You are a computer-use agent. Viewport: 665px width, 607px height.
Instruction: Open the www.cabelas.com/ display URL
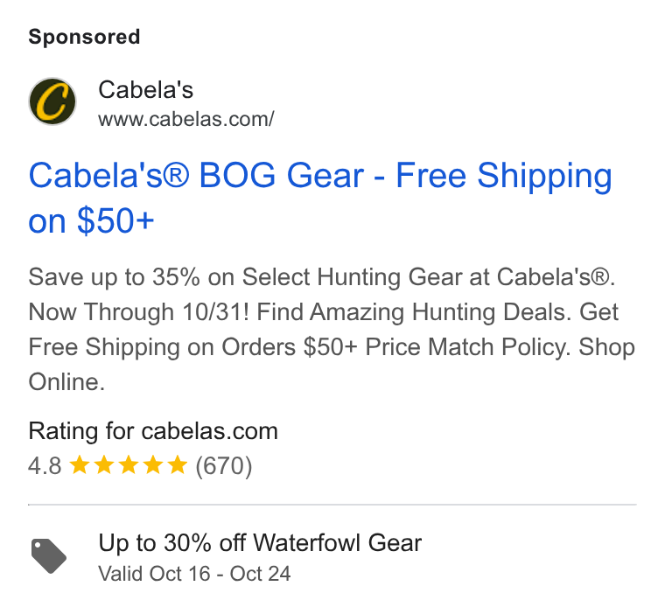[186, 119]
